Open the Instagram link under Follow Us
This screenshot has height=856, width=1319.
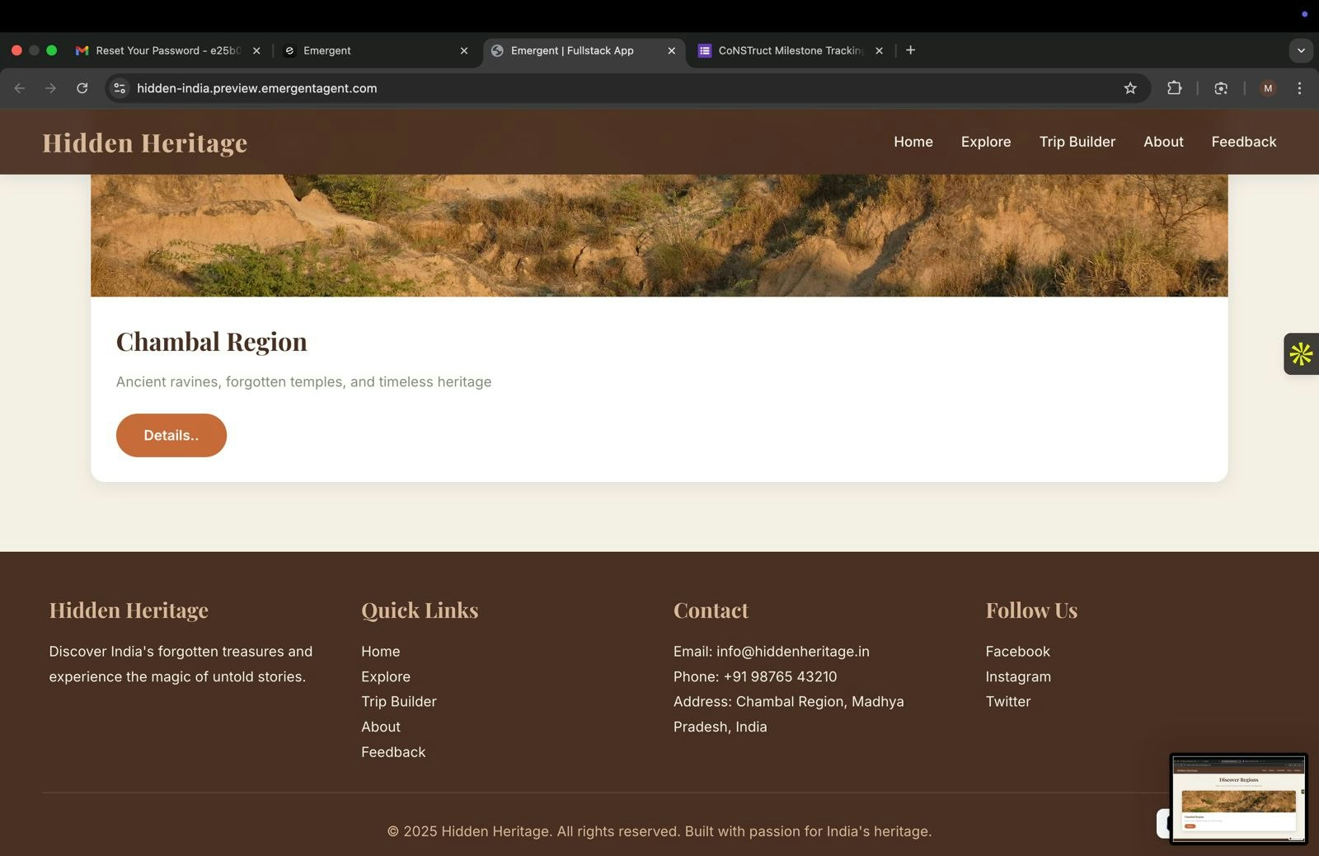pos(1018,676)
